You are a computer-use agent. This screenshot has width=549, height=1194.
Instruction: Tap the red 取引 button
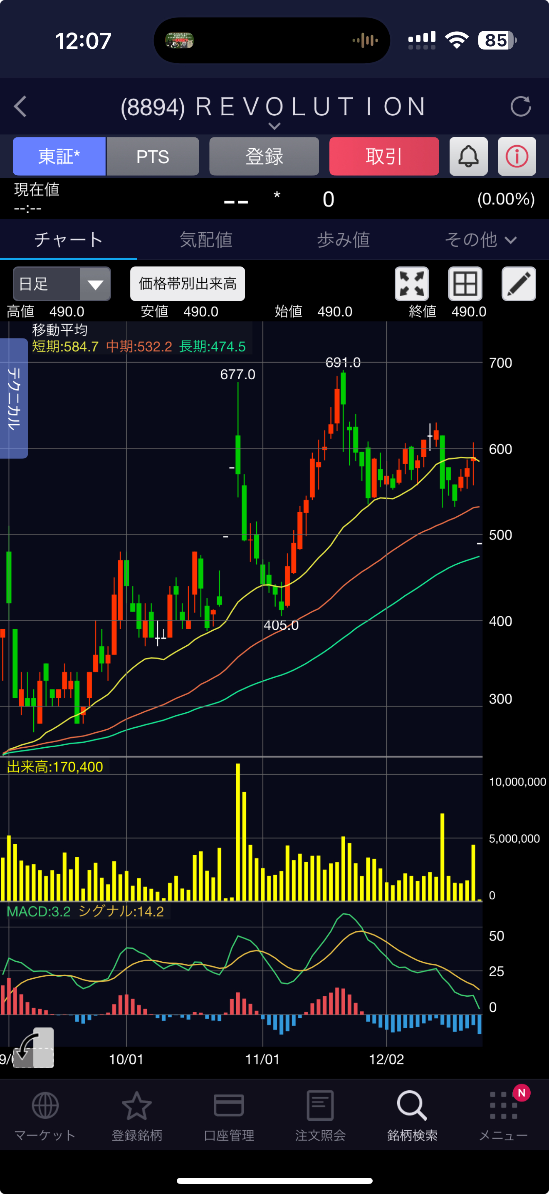384,156
